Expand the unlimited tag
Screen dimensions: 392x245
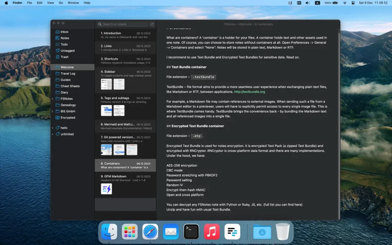52,134
